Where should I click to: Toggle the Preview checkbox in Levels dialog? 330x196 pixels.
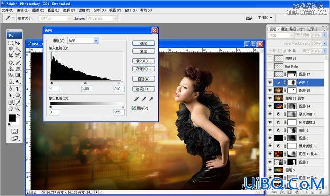[x=134, y=108]
